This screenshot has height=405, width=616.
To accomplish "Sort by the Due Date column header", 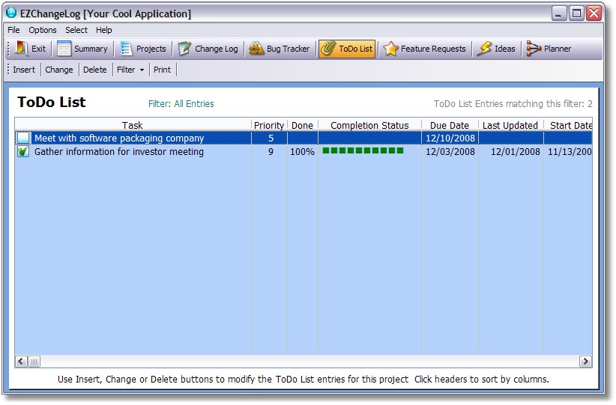I will pos(450,125).
